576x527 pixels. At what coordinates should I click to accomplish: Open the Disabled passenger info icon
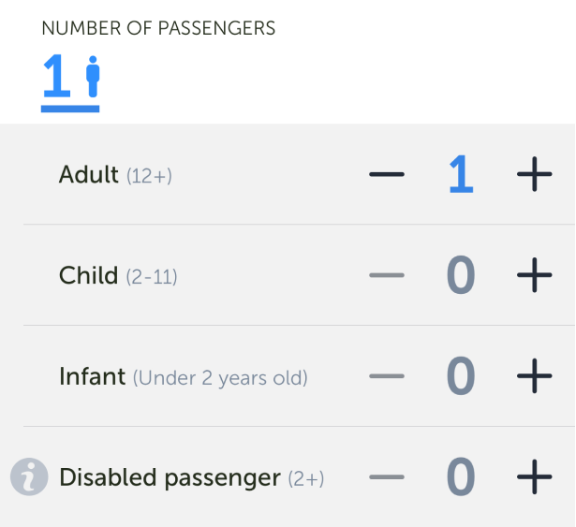coord(29,477)
